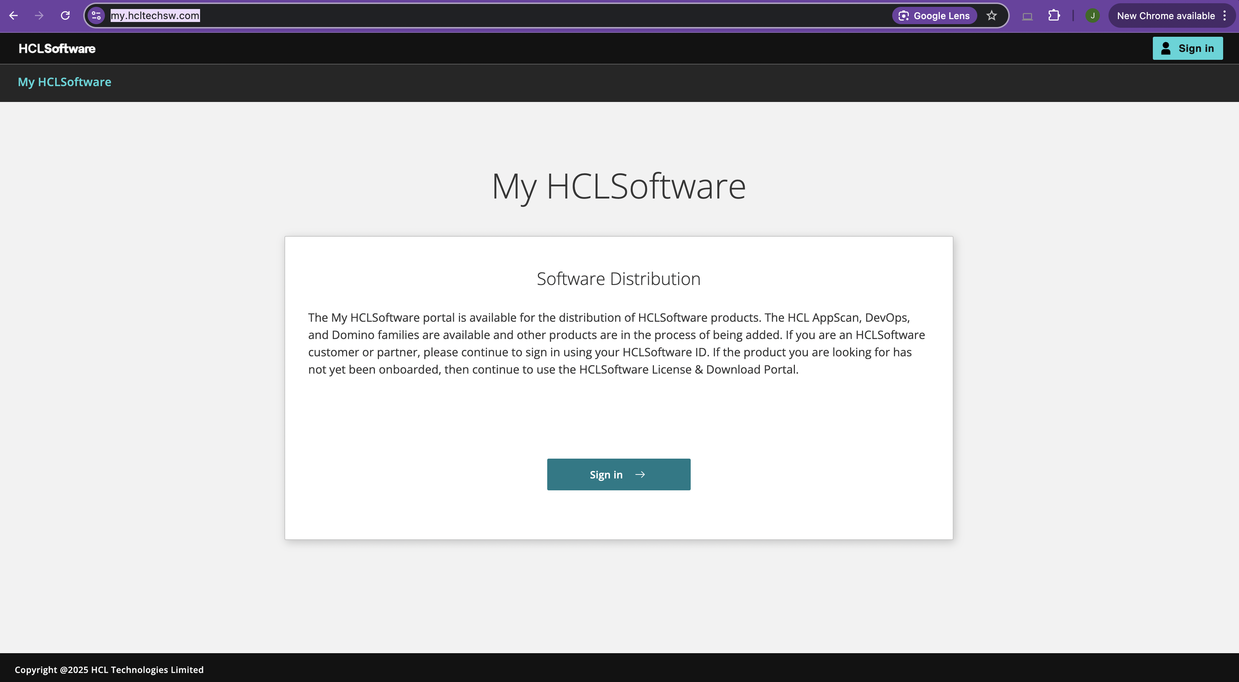Go back to the previous page

13,15
